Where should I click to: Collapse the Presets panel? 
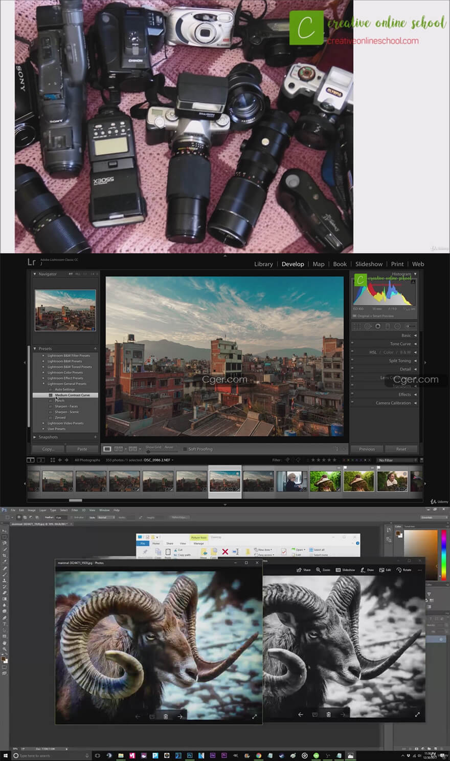point(35,348)
